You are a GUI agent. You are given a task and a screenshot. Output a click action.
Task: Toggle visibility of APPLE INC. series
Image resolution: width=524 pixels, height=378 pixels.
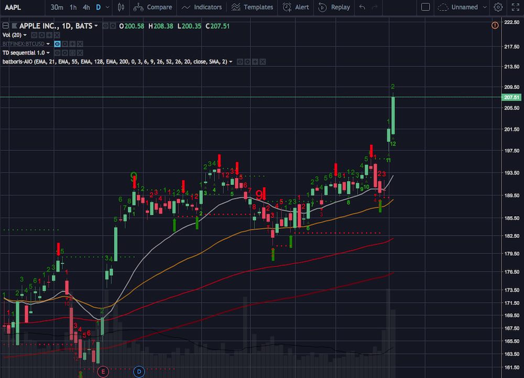pyautogui.click(x=105, y=26)
